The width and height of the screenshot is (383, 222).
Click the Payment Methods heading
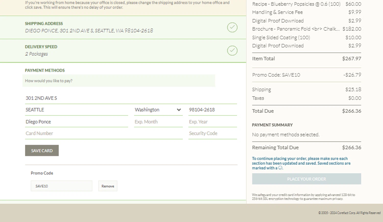click(45, 70)
